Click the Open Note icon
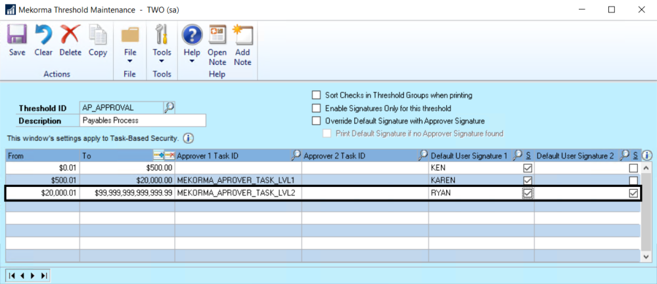The width and height of the screenshot is (657, 284). (217, 34)
